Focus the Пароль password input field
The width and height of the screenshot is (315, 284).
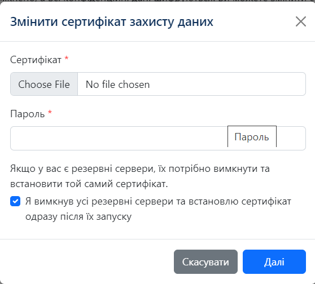coord(158,138)
